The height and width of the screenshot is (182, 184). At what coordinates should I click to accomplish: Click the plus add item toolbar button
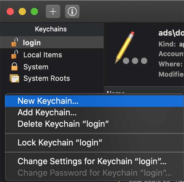[x=53, y=12]
